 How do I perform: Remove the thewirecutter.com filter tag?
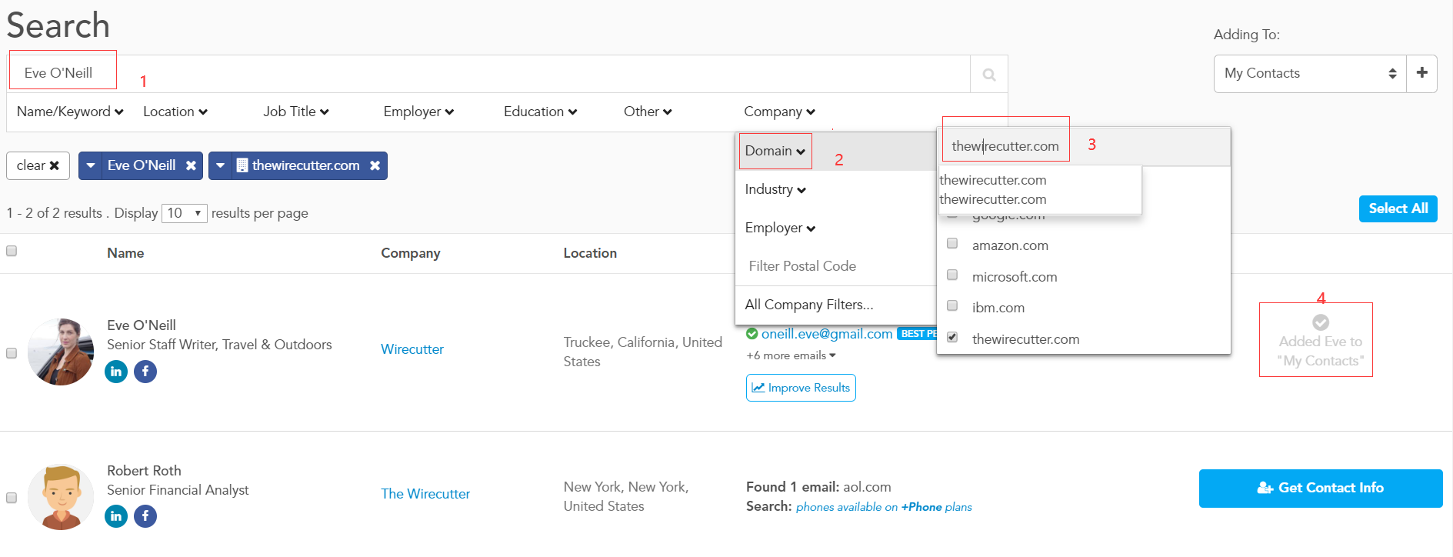click(375, 165)
